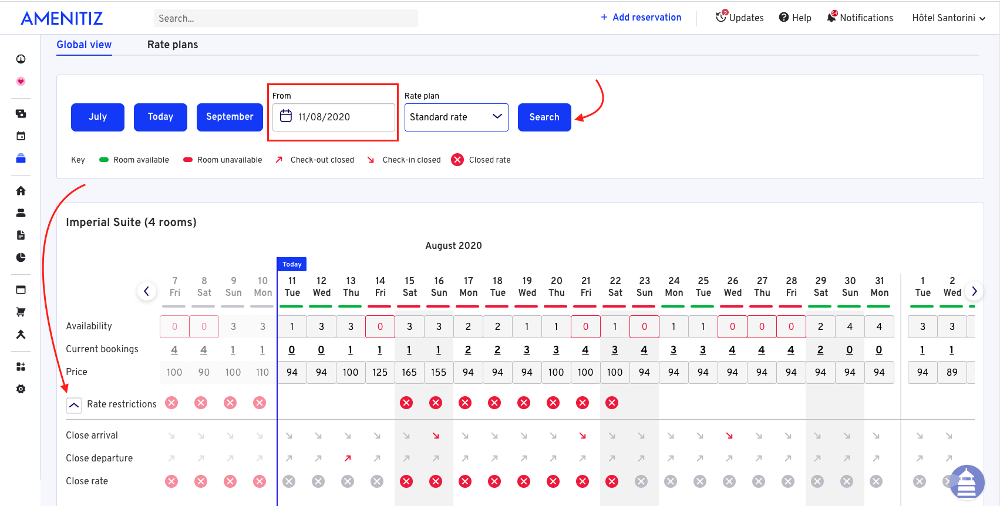
Task: Toggle close rate on Sat 22
Action: pos(612,481)
